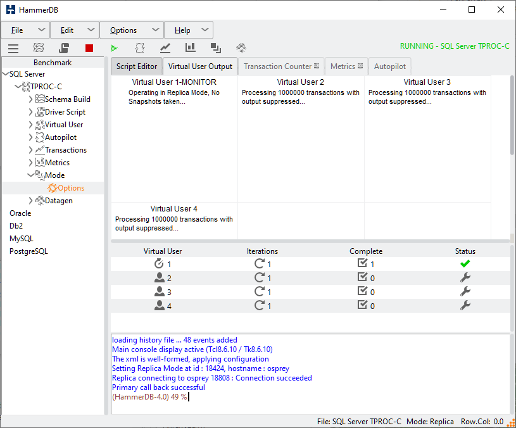Click the Schema Build toolbar icon
The width and height of the screenshot is (516, 428).
(39, 48)
